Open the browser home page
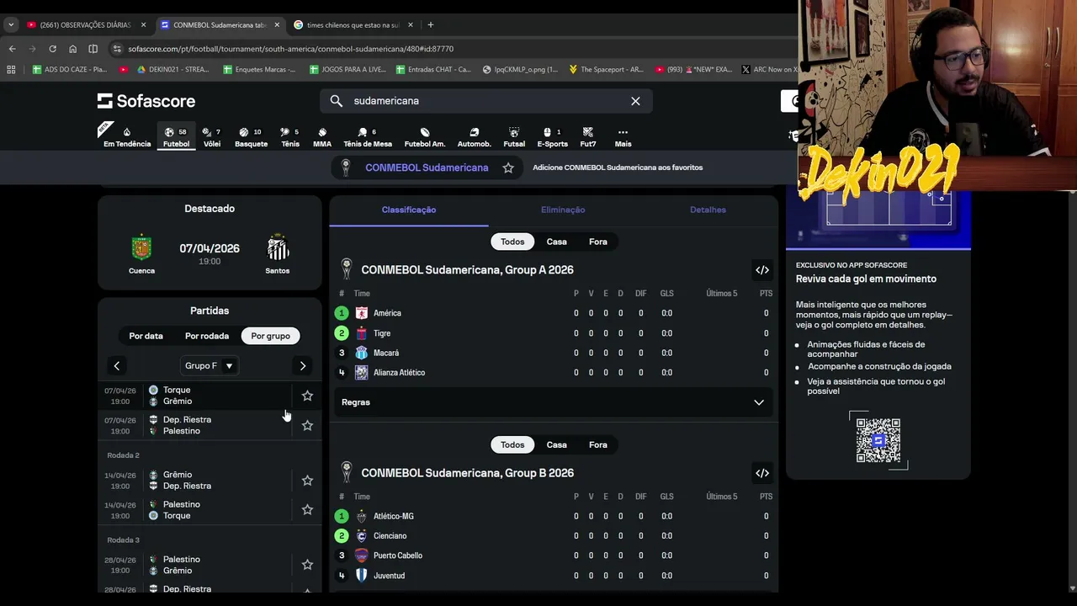Viewport: 1077px width, 606px height. [x=72, y=49]
